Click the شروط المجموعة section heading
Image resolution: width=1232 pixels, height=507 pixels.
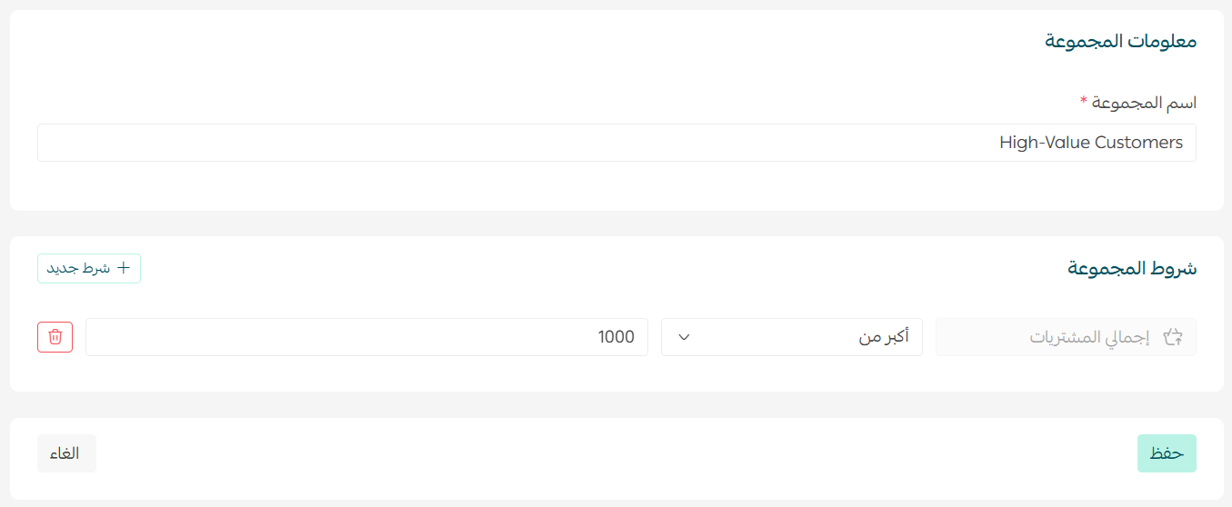coord(1132,268)
